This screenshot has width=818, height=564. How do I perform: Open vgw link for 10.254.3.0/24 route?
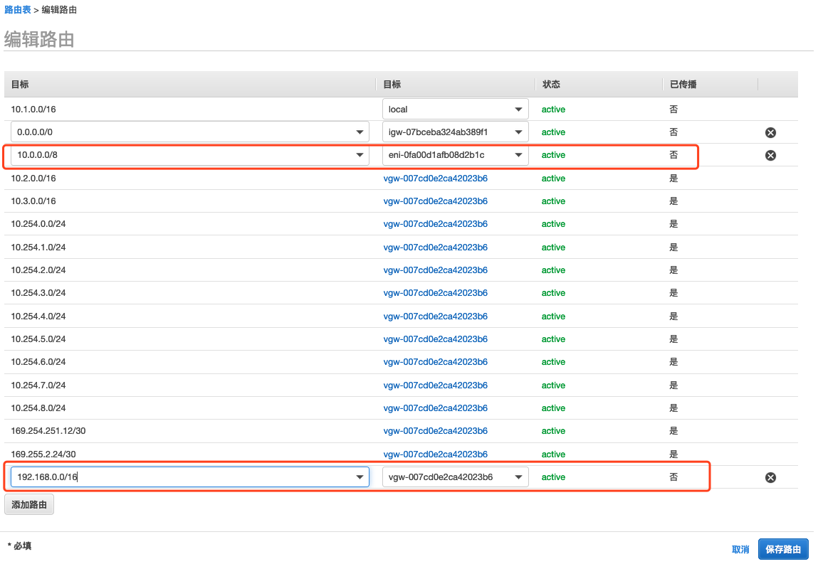[x=435, y=293]
